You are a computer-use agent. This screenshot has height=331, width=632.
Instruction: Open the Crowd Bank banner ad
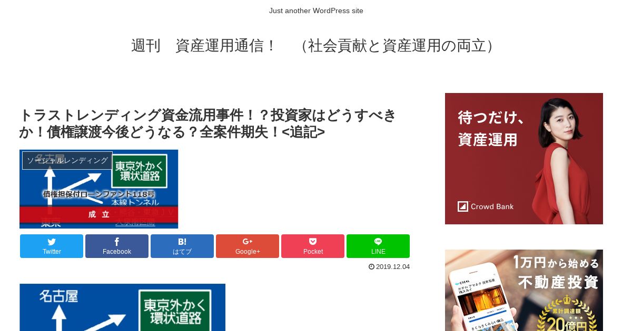pyautogui.click(x=524, y=159)
